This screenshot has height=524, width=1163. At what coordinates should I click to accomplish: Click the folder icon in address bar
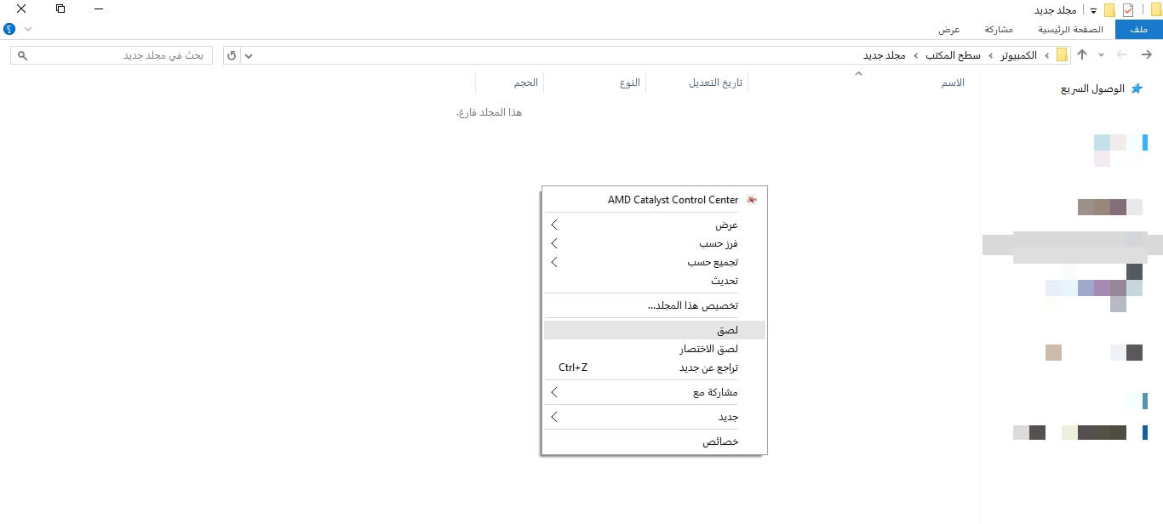[1062, 55]
